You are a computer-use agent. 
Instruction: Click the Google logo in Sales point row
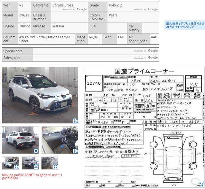(153, 58)
